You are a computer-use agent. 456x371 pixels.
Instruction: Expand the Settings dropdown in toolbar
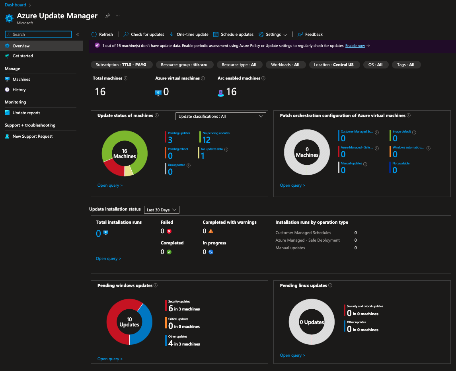coord(273,34)
